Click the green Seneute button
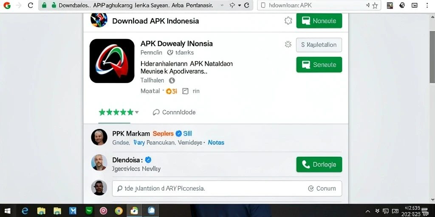 tap(319, 64)
